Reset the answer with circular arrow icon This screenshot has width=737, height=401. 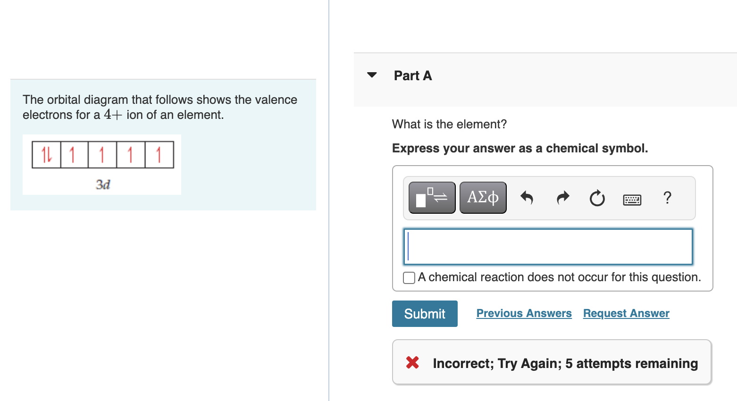click(597, 198)
